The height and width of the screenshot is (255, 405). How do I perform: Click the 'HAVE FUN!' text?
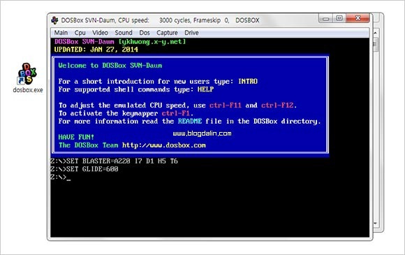coord(76,137)
